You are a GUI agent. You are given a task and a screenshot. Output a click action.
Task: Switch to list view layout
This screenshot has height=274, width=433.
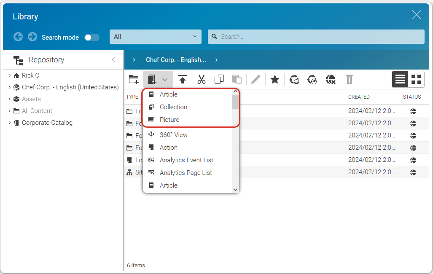click(400, 79)
